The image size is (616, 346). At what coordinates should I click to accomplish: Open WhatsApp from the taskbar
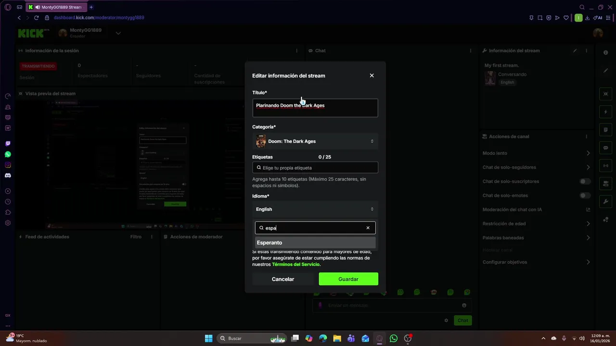click(394, 338)
